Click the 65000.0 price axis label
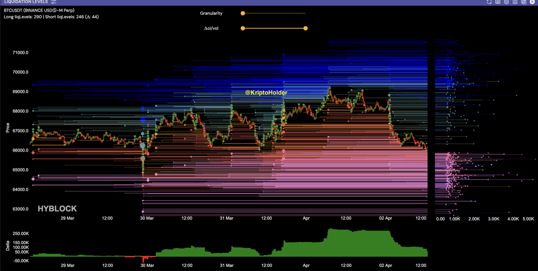The image size is (538, 271). tap(20, 170)
